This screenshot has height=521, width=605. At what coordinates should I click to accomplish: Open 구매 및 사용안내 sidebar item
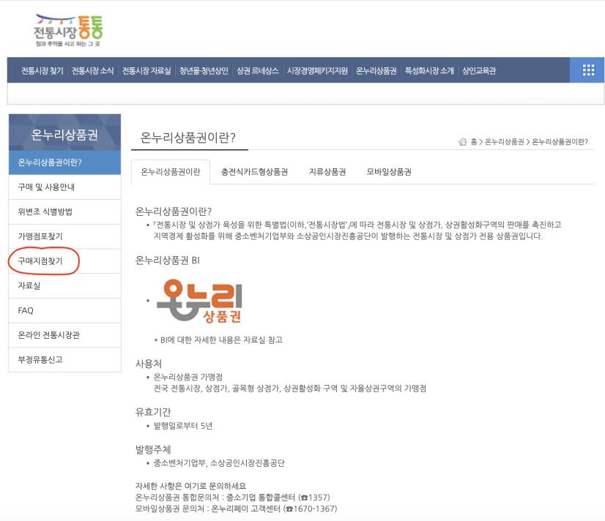tap(64, 187)
